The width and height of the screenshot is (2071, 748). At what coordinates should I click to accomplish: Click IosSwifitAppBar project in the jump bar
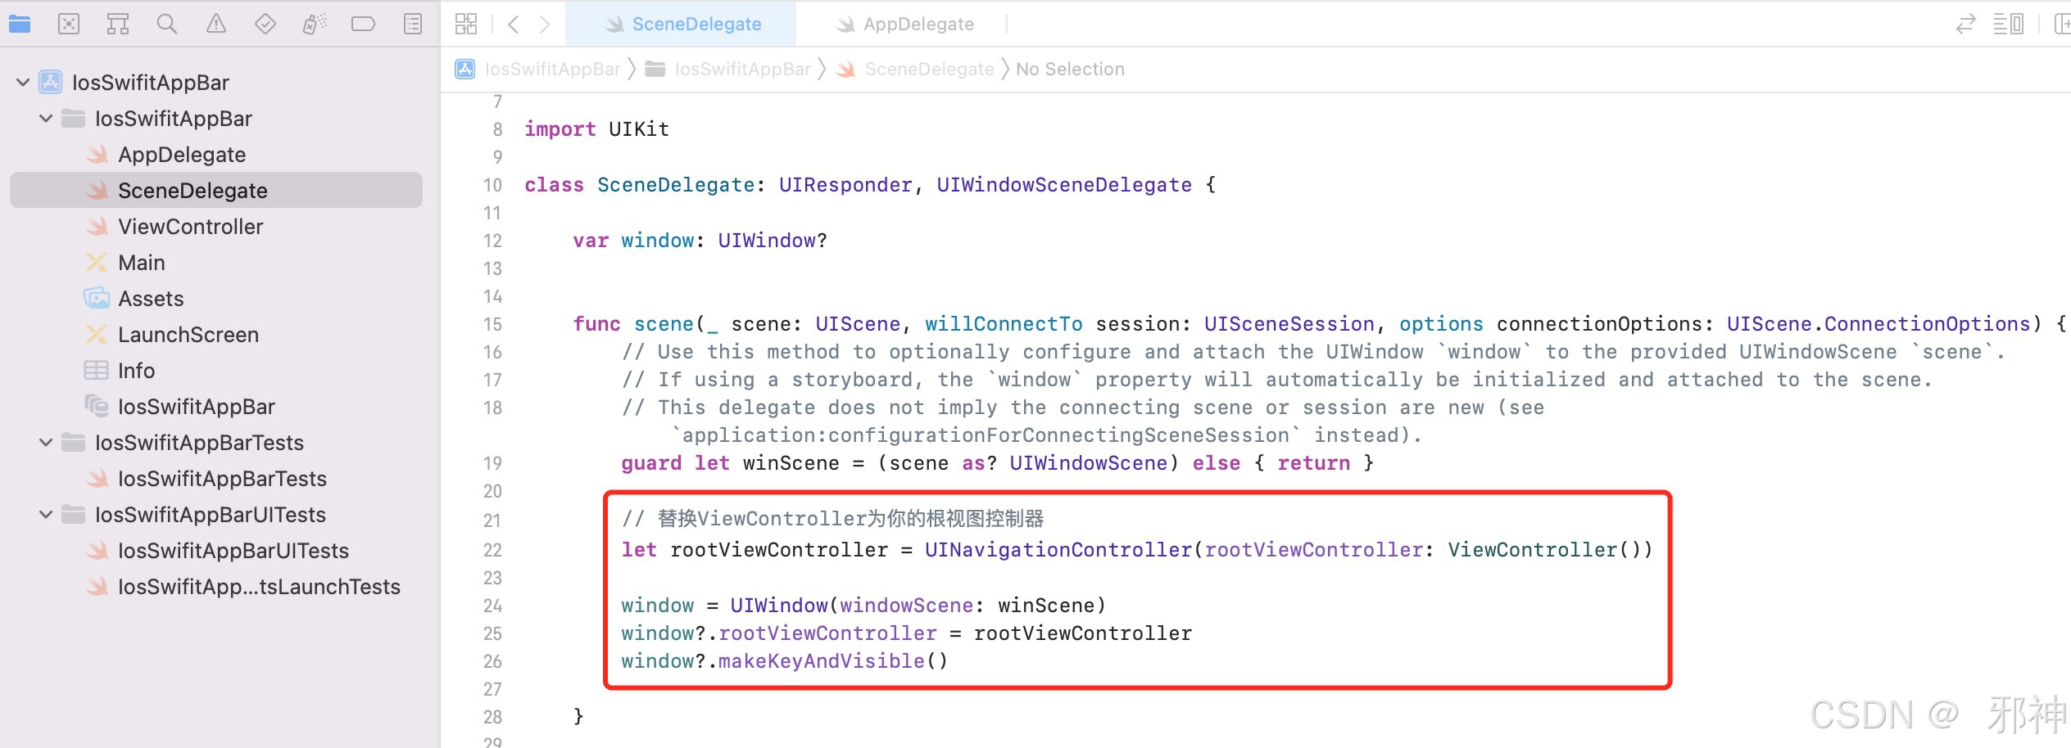click(x=538, y=69)
